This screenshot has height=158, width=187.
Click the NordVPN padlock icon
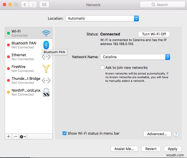tap(46, 92)
